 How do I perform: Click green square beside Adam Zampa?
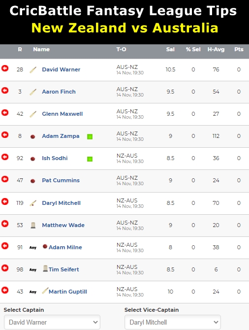(x=90, y=136)
